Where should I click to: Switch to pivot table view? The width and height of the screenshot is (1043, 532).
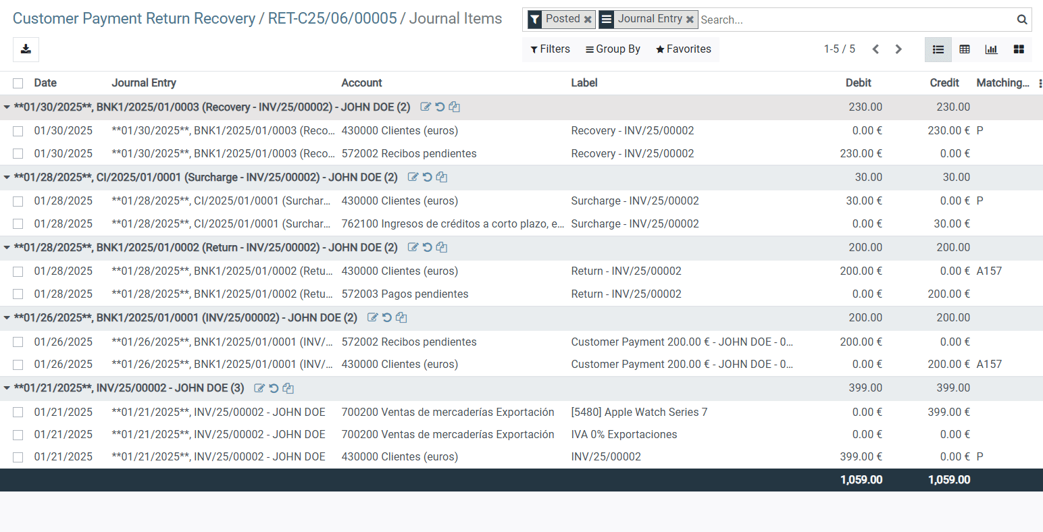pyautogui.click(x=965, y=49)
